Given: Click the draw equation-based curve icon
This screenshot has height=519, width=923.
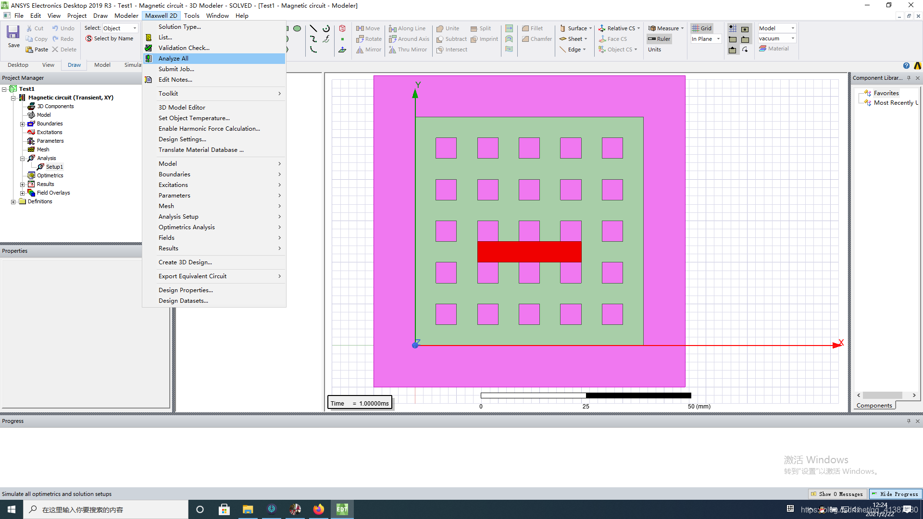Looking at the screenshot, I should [326, 39].
